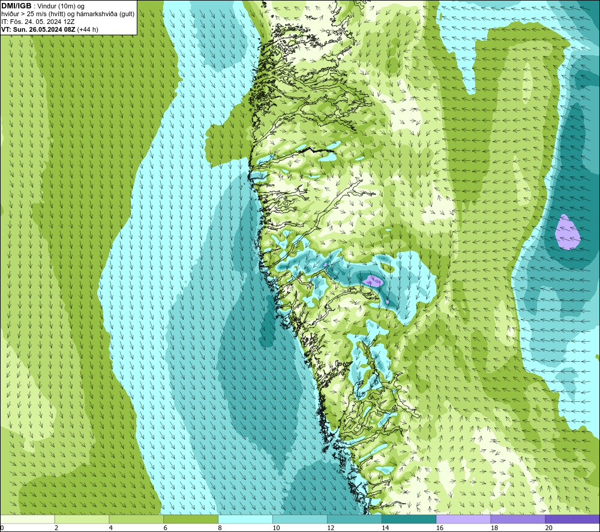Viewport: 600px width, 532px height.
Task: Click the scale label "12"
Action: coord(331,528)
